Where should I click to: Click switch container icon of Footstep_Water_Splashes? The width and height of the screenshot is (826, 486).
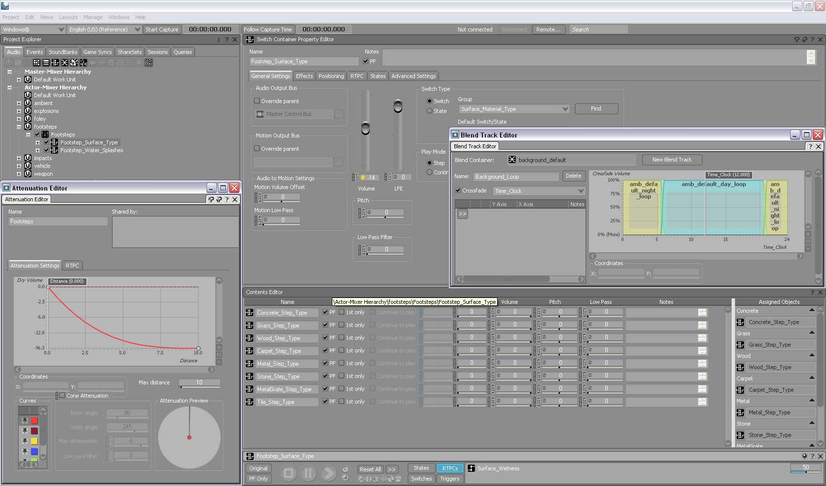click(55, 150)
